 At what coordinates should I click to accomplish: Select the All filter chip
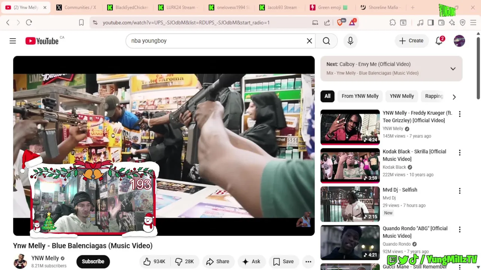[x=327, y=96]
